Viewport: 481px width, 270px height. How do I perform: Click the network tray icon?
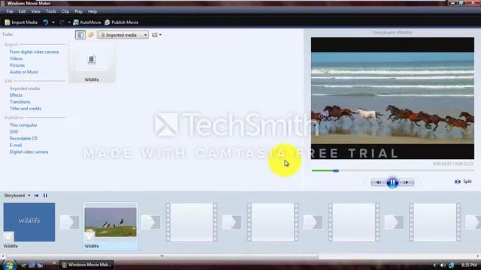point(451,265)
